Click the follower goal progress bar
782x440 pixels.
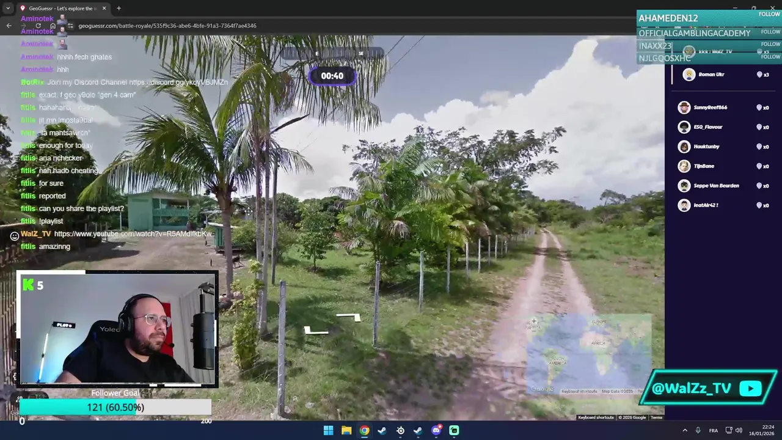(115, 408)
